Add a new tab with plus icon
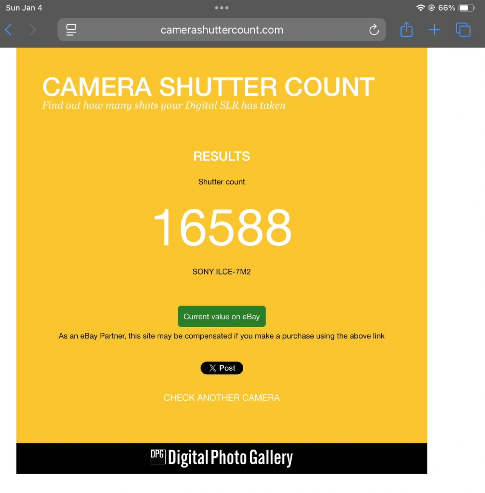Viewport: 485px width, 493px height. (434, 30)
